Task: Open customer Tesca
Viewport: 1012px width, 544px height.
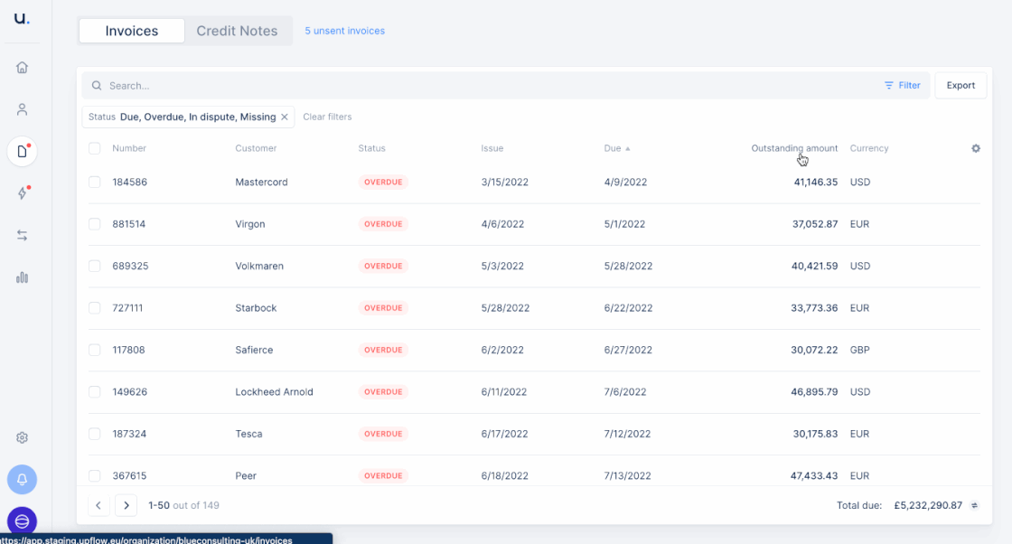Action: point(248,434)
